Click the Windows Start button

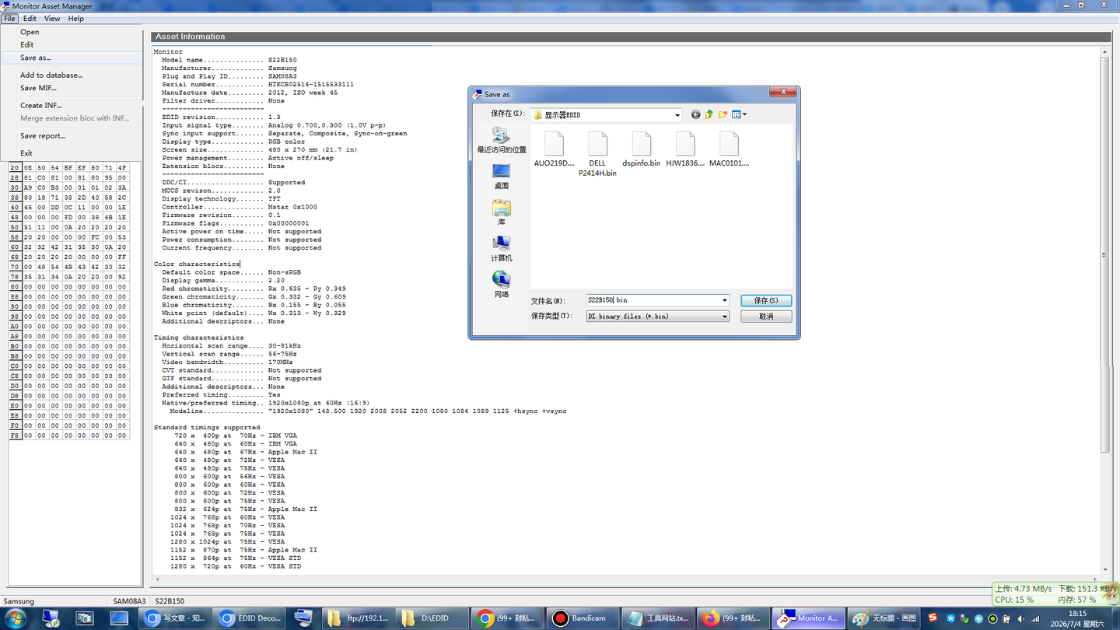click(15, 618)
